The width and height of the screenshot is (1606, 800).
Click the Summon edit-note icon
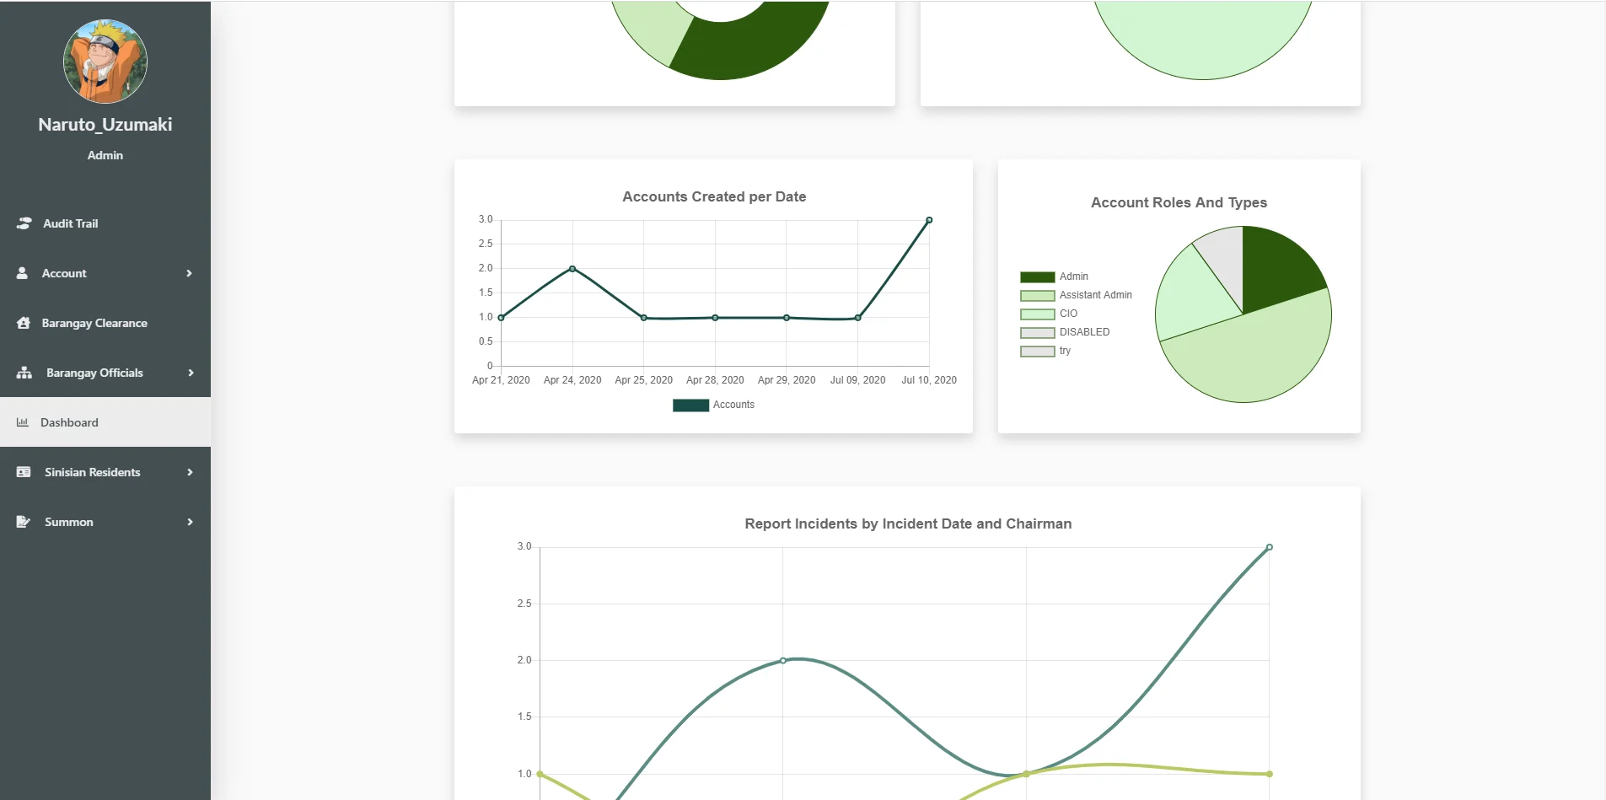(24, 522)
